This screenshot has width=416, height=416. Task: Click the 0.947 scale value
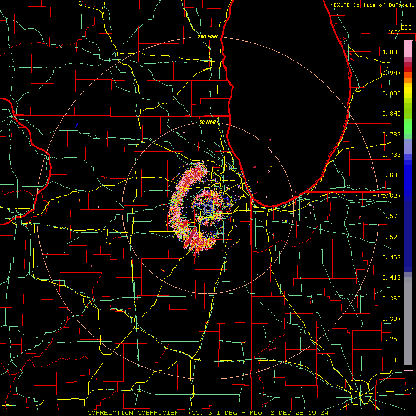click(392, 73)
